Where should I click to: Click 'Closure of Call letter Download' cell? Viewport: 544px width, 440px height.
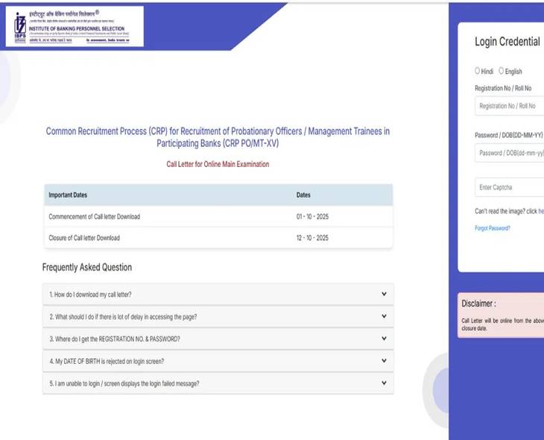[x=84, y=238]
